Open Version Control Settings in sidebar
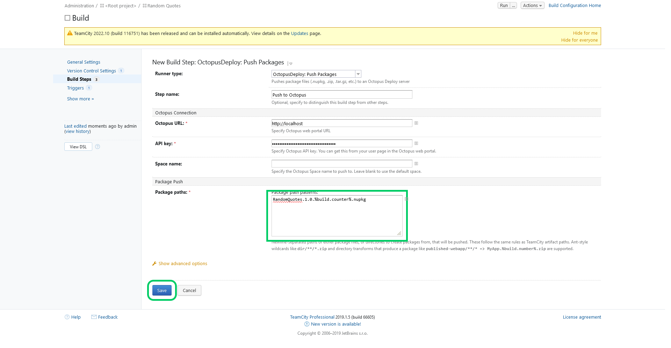The height and width of the screenshot is (348, 671). [x=92, y=71]
